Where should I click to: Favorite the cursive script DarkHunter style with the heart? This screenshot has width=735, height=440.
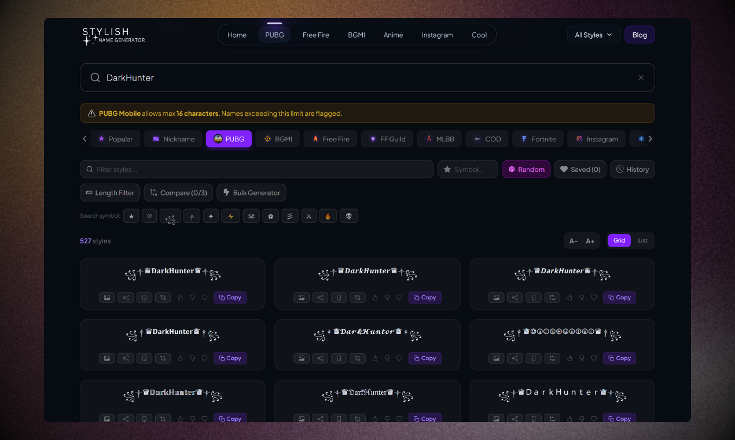click(399, 358)
